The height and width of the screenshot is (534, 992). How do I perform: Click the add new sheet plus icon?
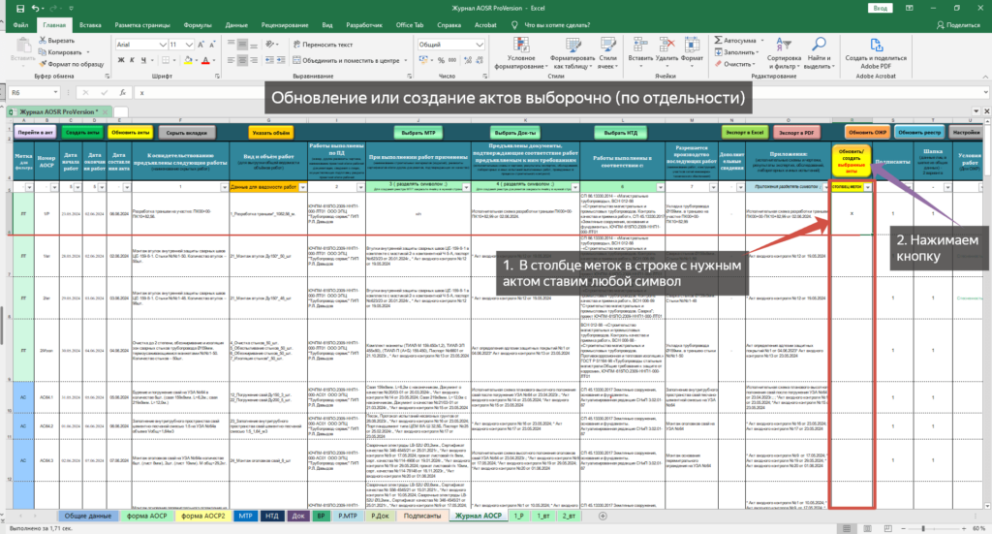(603, 516)
